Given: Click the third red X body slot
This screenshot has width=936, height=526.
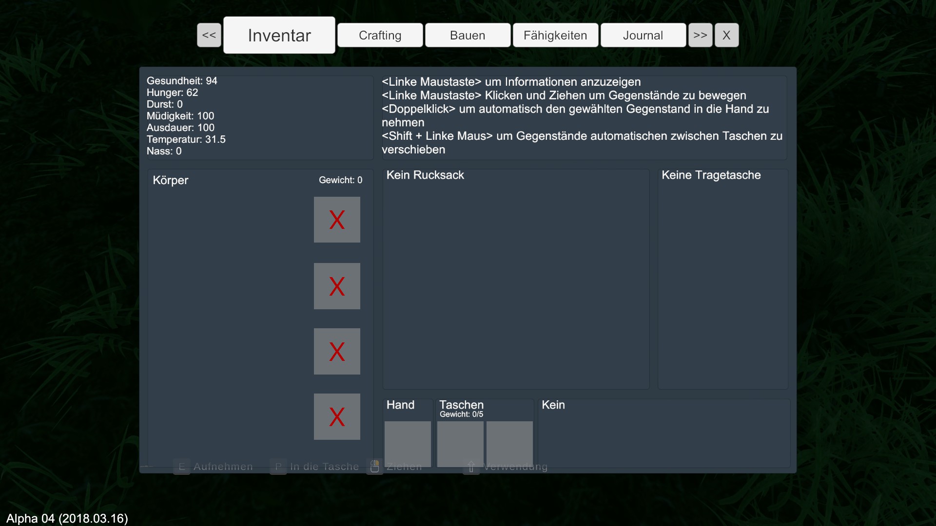Looking at the screenshot, I should (337, 351).
